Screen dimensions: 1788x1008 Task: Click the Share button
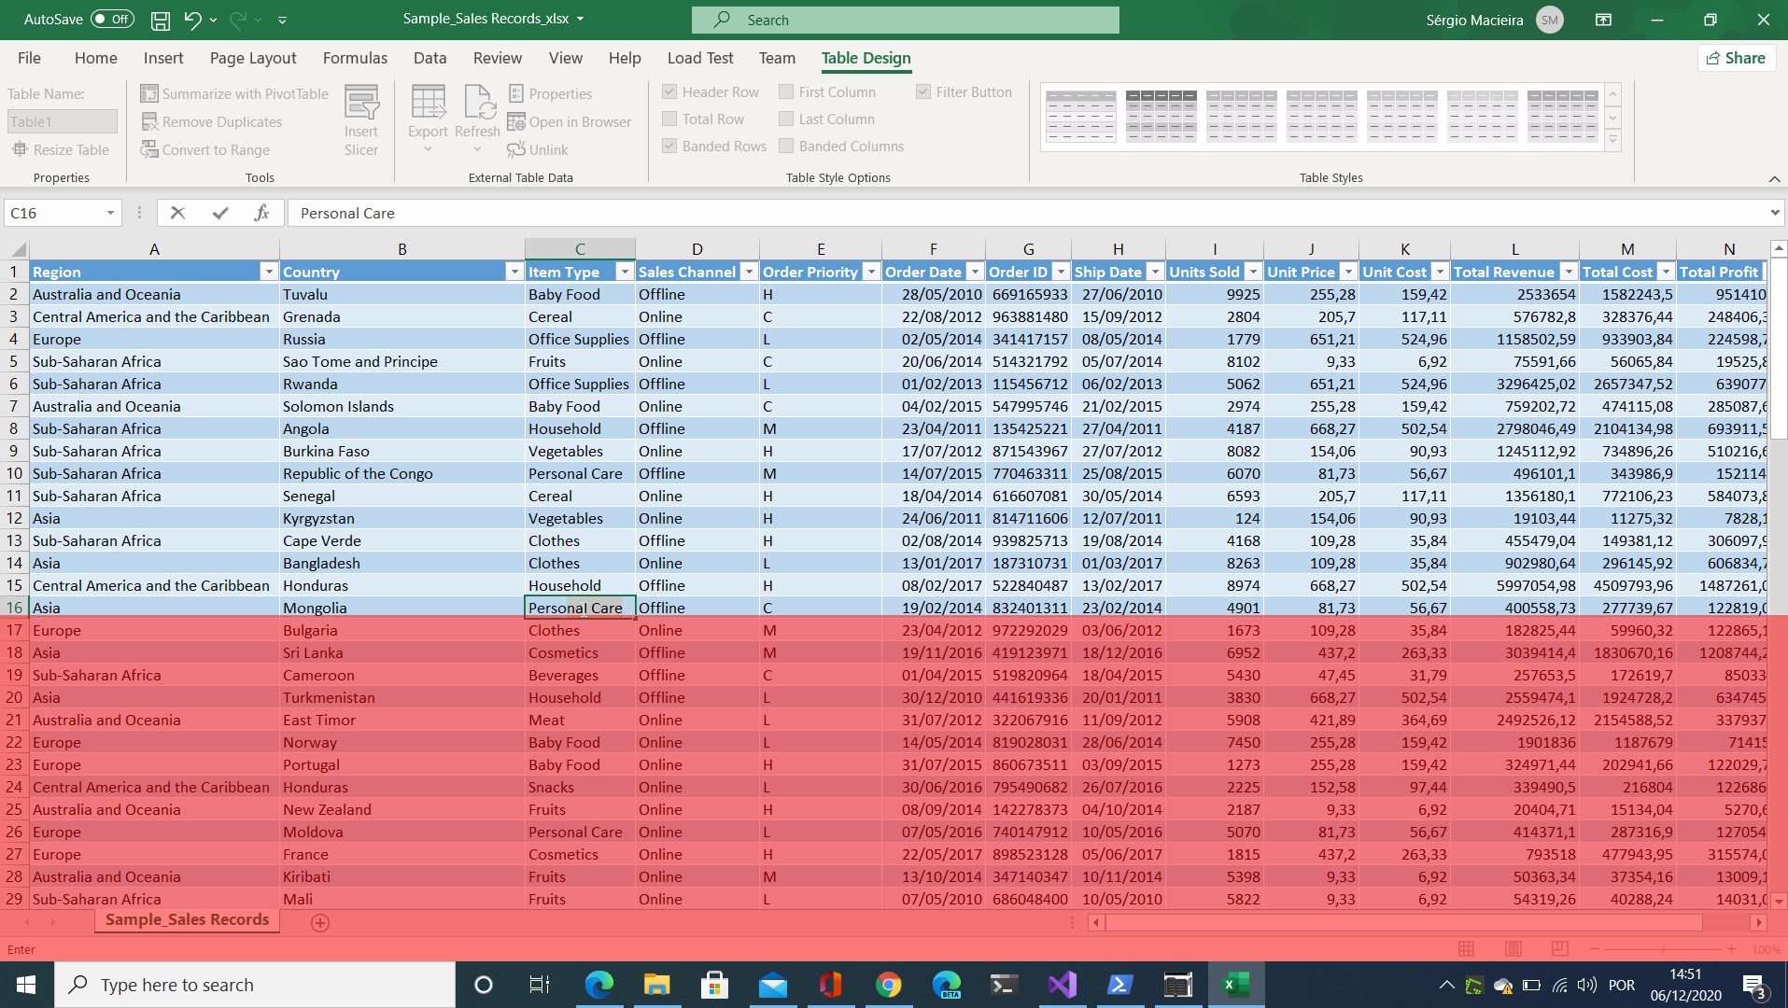(x=1736, y=58)
